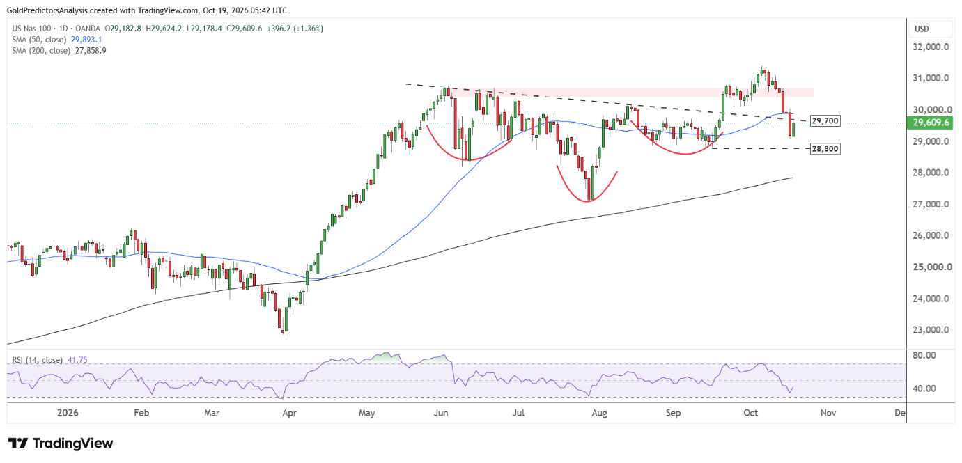Image resolution: width=962 pixels, height=463 pixels.
Task: Click the SMA 50 value 29,893.1
Action: click(x=88, y=40)
